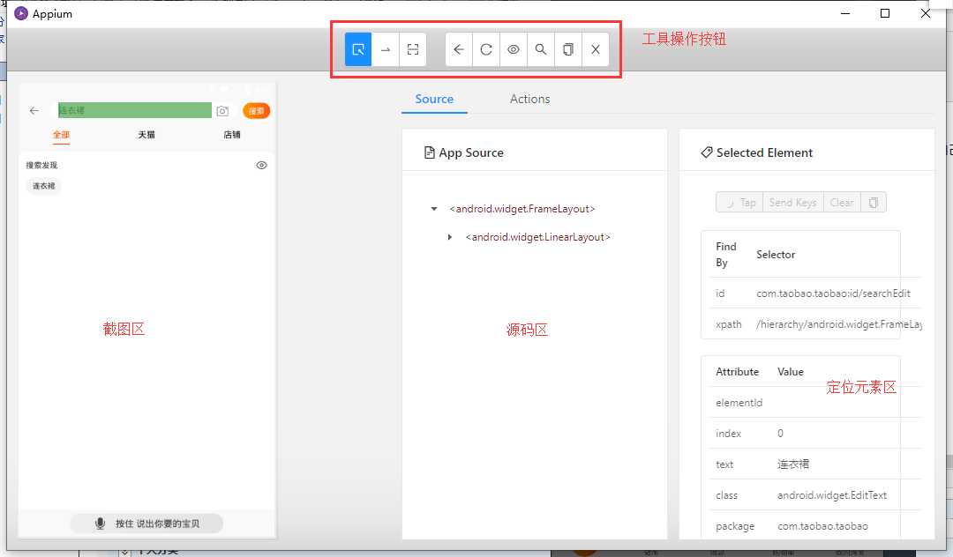This screenshot has height=557, width=953.
Task: Click the Selected Element panel heading
Action: (x=757, y=152)
